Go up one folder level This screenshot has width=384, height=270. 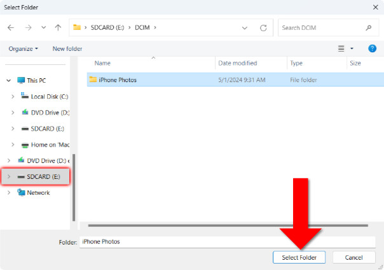coord(58,27)
